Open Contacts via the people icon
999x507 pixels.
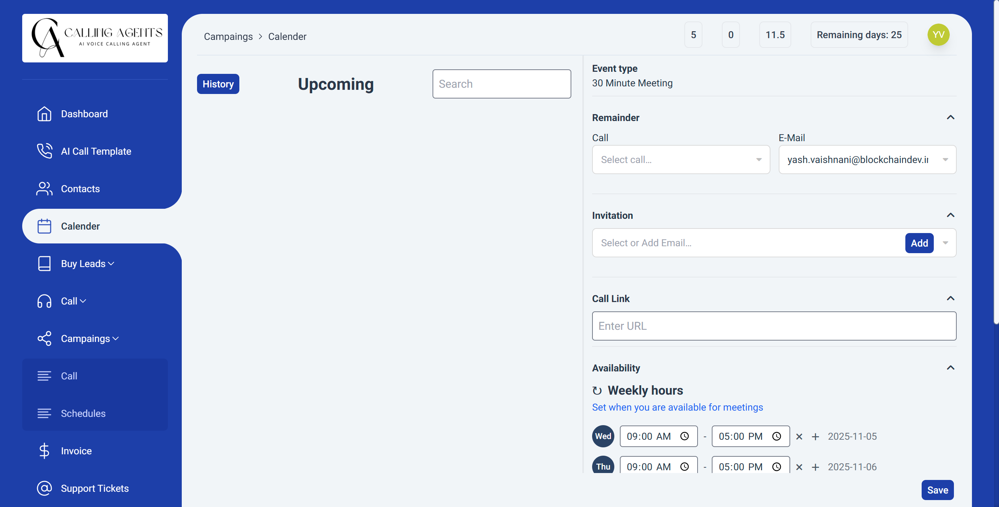44,189
